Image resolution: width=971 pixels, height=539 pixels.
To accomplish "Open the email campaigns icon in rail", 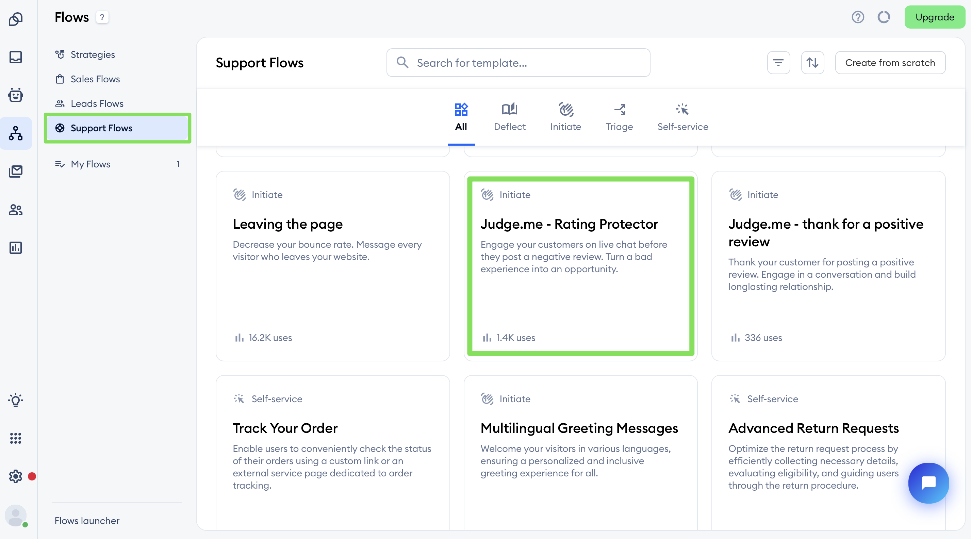I will (15, 171).
